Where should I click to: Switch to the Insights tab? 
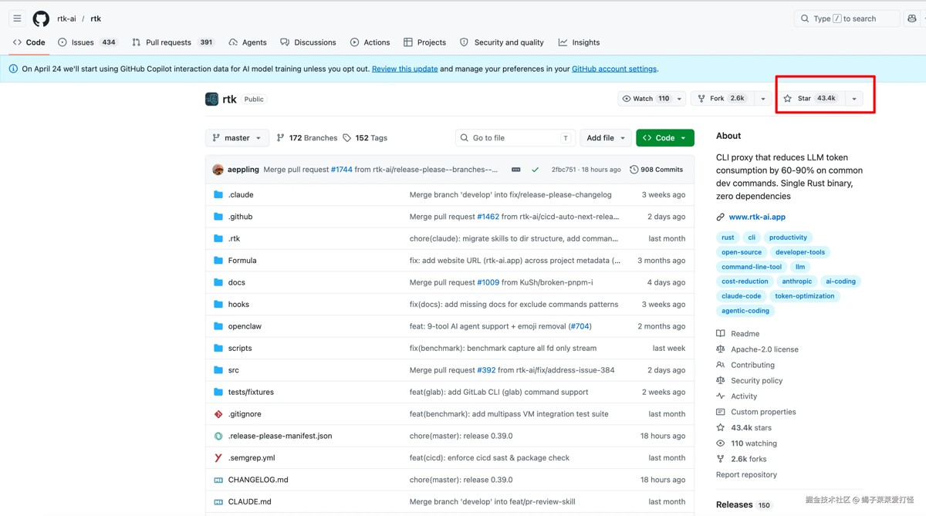pyautogui.click(x=579, y=42)
